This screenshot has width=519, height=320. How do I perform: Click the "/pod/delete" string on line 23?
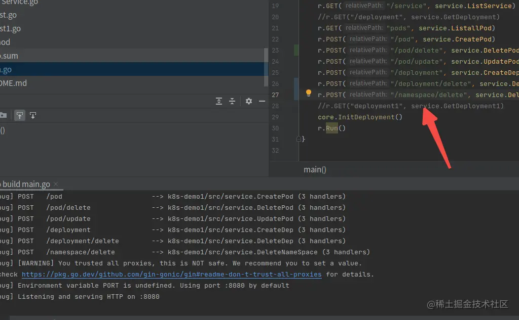click(x=417, y=51)
